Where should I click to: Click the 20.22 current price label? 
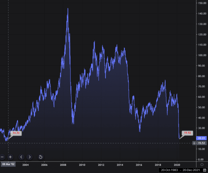[x=202, y=138]
